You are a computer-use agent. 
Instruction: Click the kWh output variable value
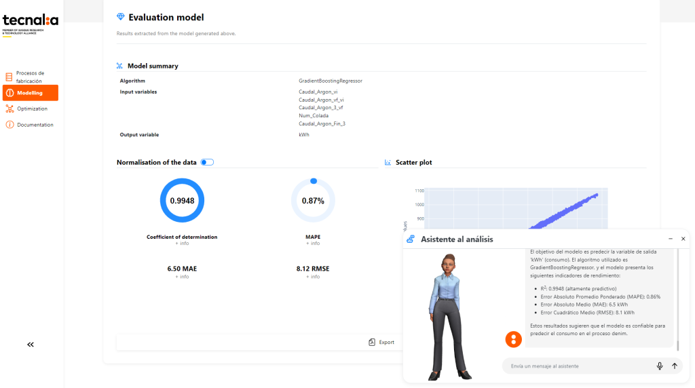point(303,135)
